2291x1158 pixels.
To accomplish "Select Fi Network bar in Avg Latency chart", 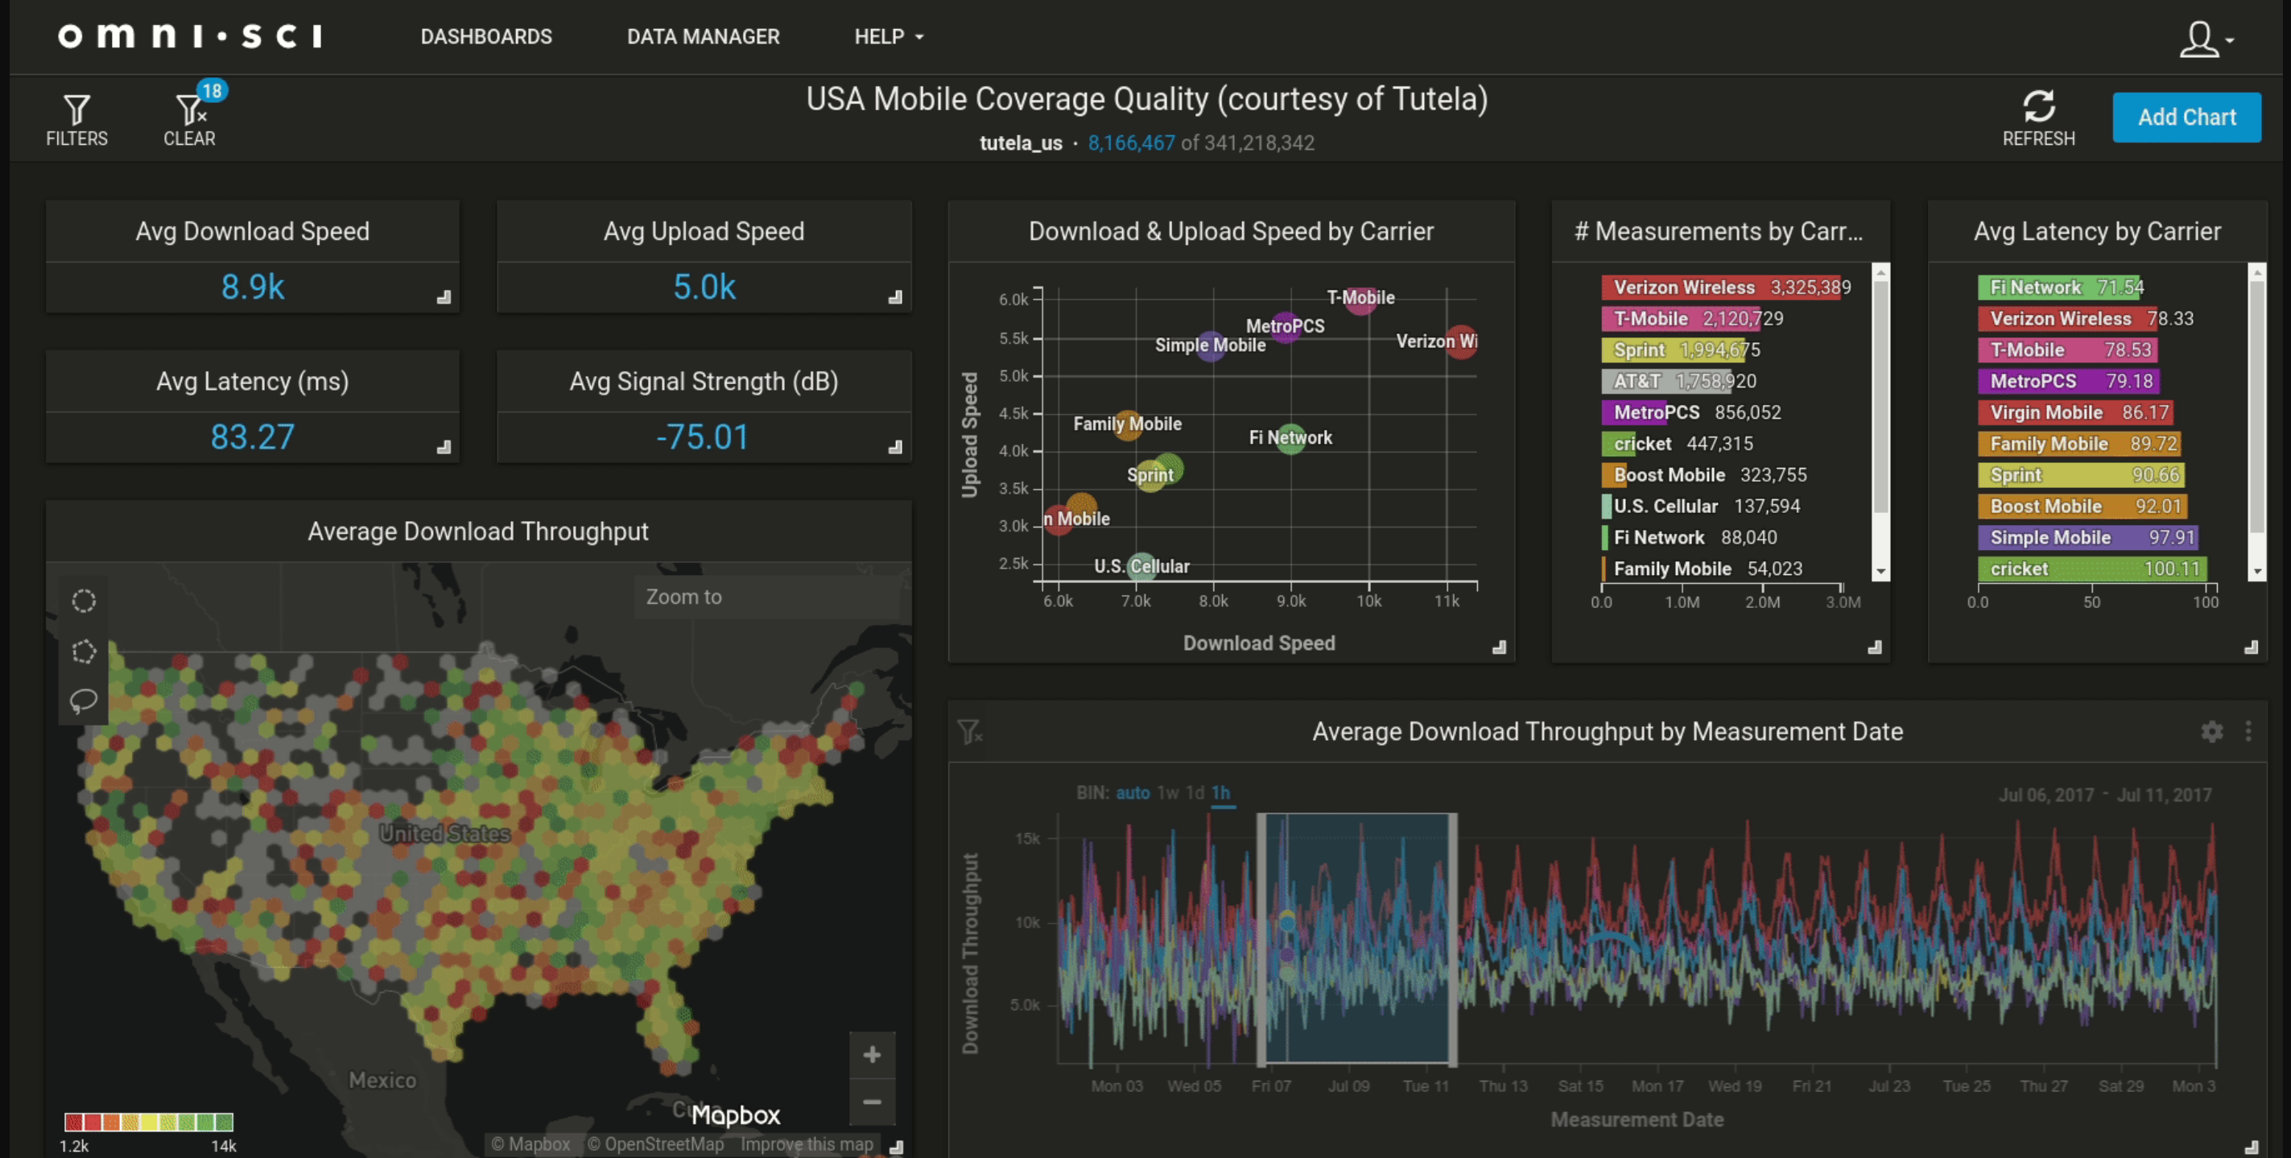I will coord(2059,287).
